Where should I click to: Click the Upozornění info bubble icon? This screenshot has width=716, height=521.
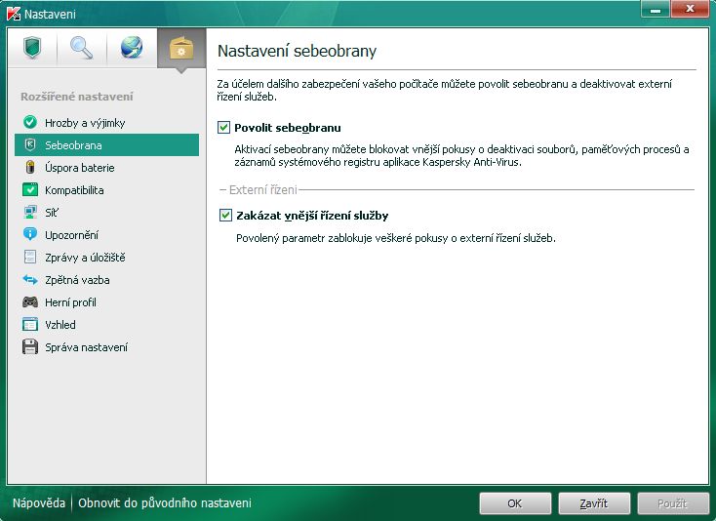(x=30, y=234)
